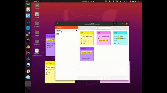Open Sticky.py application menu in top bar
This screenshot has width=167, height=93.
(x=37, y=1)
